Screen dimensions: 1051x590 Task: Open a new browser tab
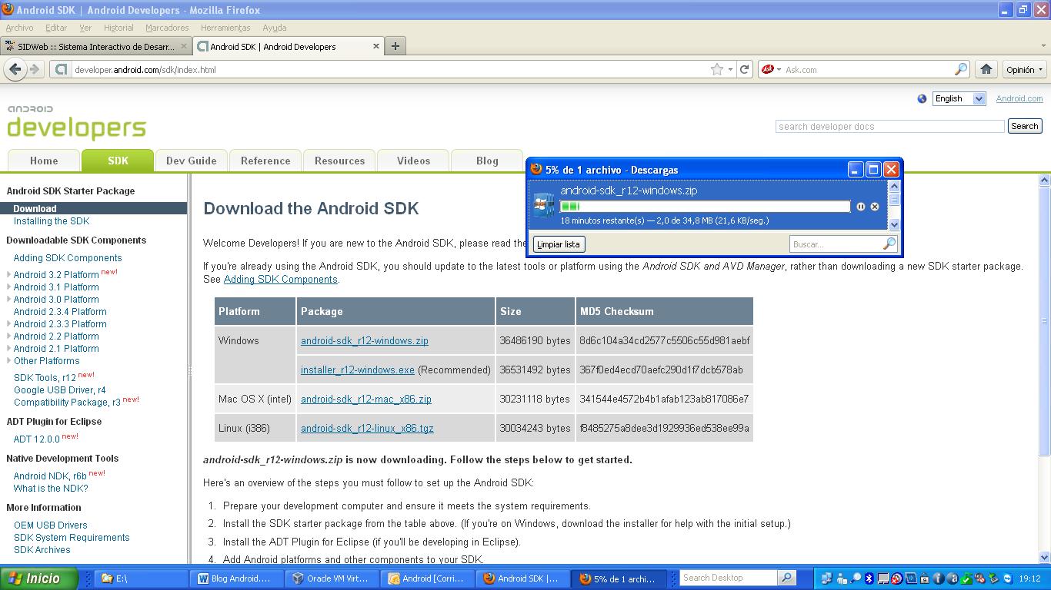(x=395, y=46)
